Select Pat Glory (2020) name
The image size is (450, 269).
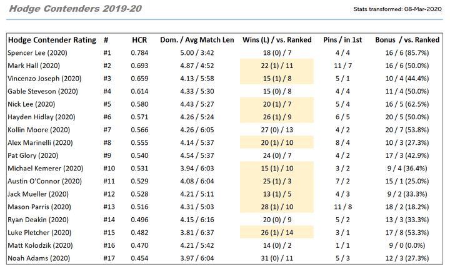tap(32, 155)
